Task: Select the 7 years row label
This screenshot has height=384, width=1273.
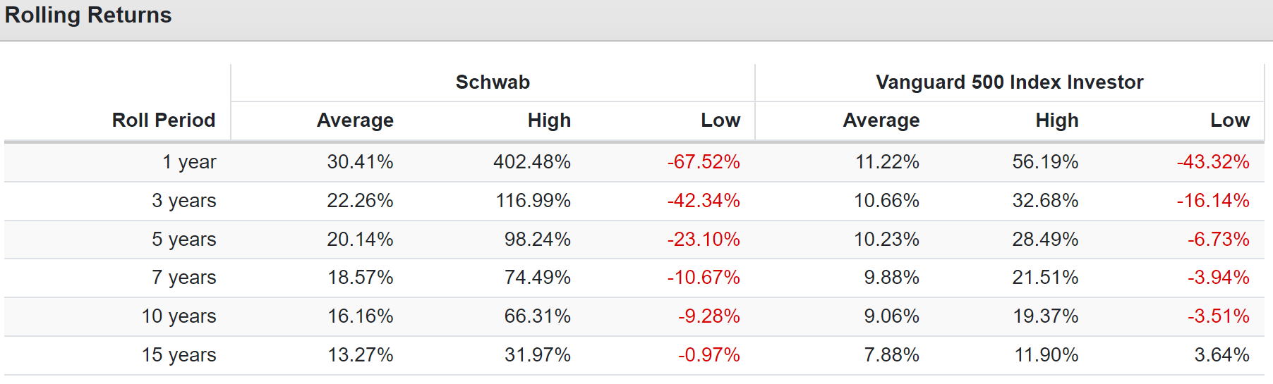Action: point(184,278)
